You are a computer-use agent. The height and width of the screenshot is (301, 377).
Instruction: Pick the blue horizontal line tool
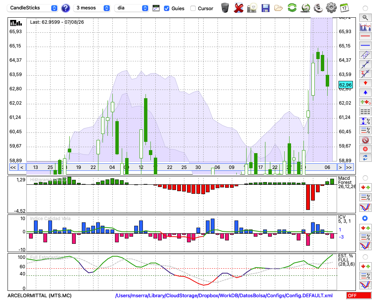coord(365,46)
